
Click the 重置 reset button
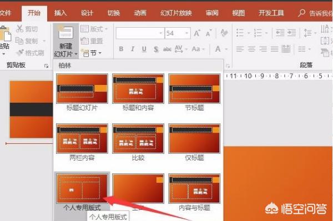coord(92,41)
